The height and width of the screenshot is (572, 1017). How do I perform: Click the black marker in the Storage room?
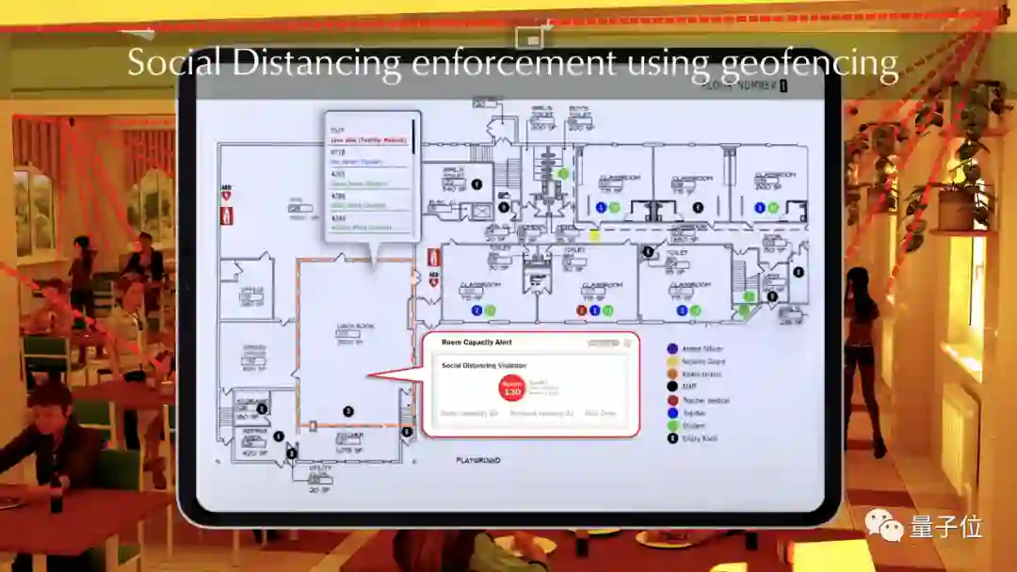click(262, 408)
